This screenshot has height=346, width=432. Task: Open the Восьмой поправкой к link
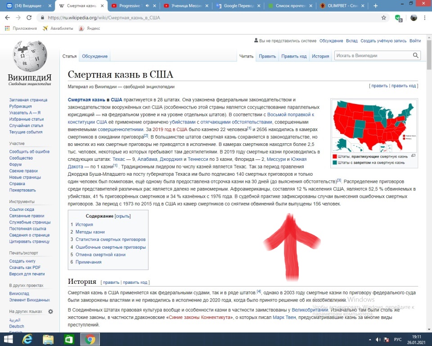(291, 114)
